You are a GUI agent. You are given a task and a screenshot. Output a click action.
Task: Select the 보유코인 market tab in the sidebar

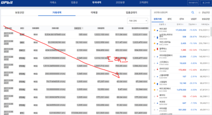tap(206, 19)
